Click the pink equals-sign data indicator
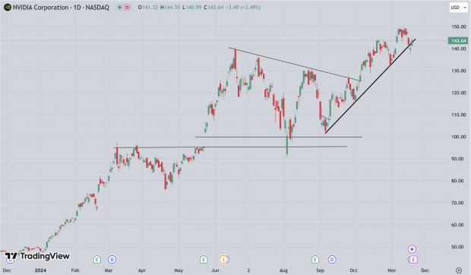The image size is (471, 275). tap(127, 7)
